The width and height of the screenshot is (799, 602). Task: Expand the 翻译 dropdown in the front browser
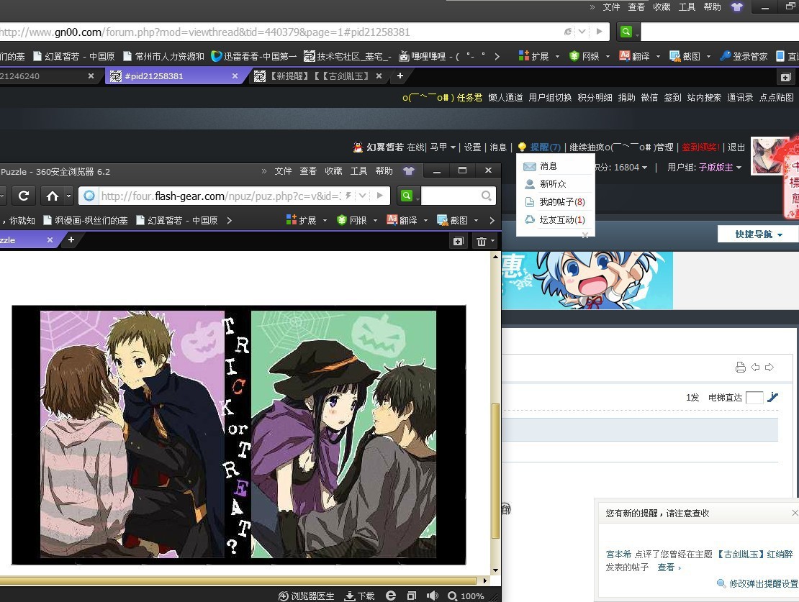[425, 220]
